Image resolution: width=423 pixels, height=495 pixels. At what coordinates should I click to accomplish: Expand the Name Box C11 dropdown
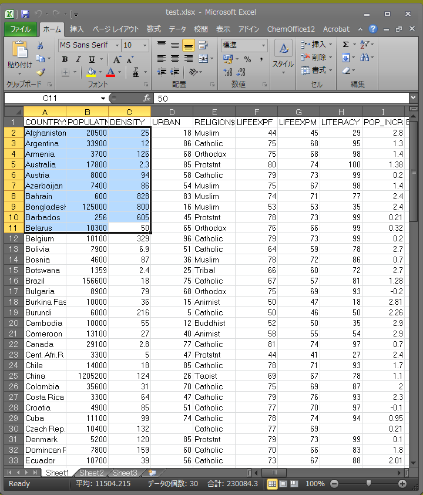click(103, 99)
